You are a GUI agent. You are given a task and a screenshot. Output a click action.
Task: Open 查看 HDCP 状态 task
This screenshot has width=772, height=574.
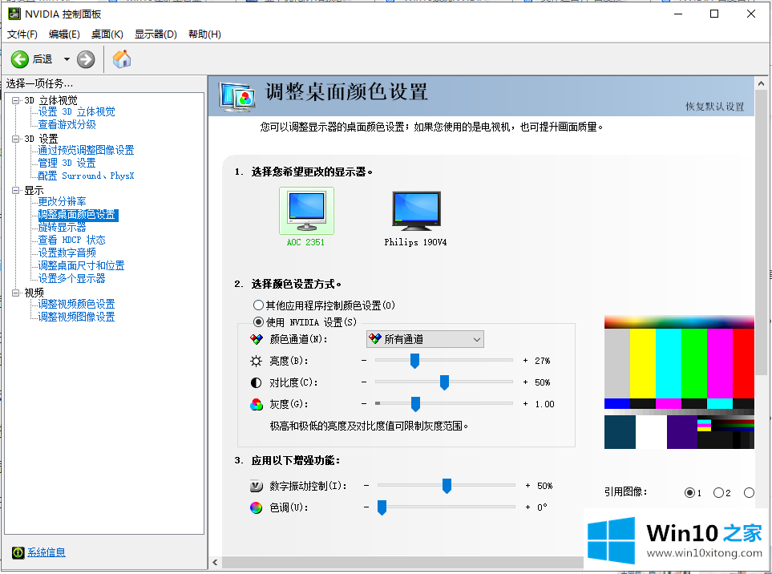[x=72, y=240]
